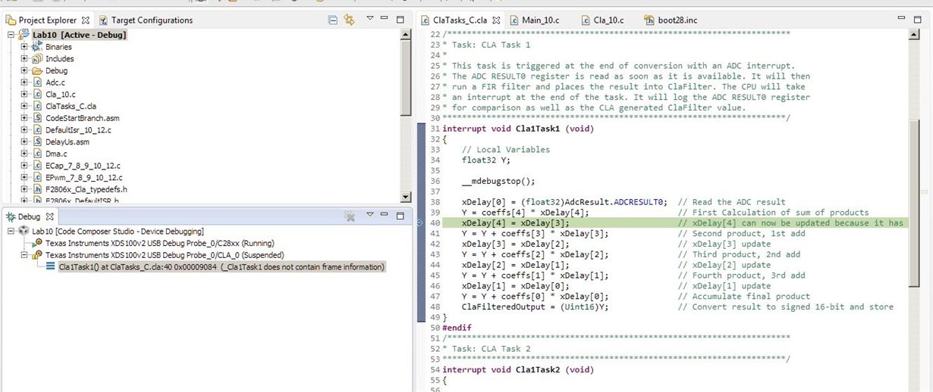The width and height of the screenshot is (933, 392).
Task: Minimize the Project Explorer panel
Action: pyautogui.click(x=385, y=19)
